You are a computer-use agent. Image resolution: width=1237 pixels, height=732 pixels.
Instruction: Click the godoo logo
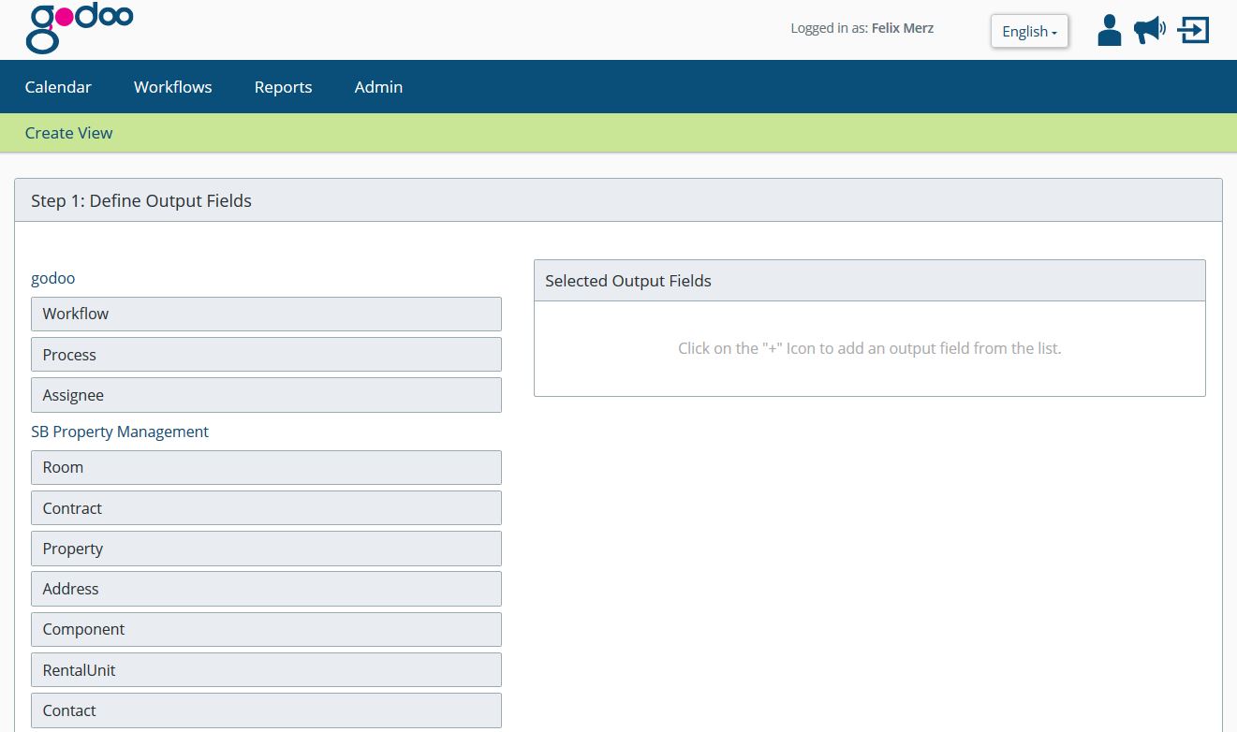click(80, 28)
